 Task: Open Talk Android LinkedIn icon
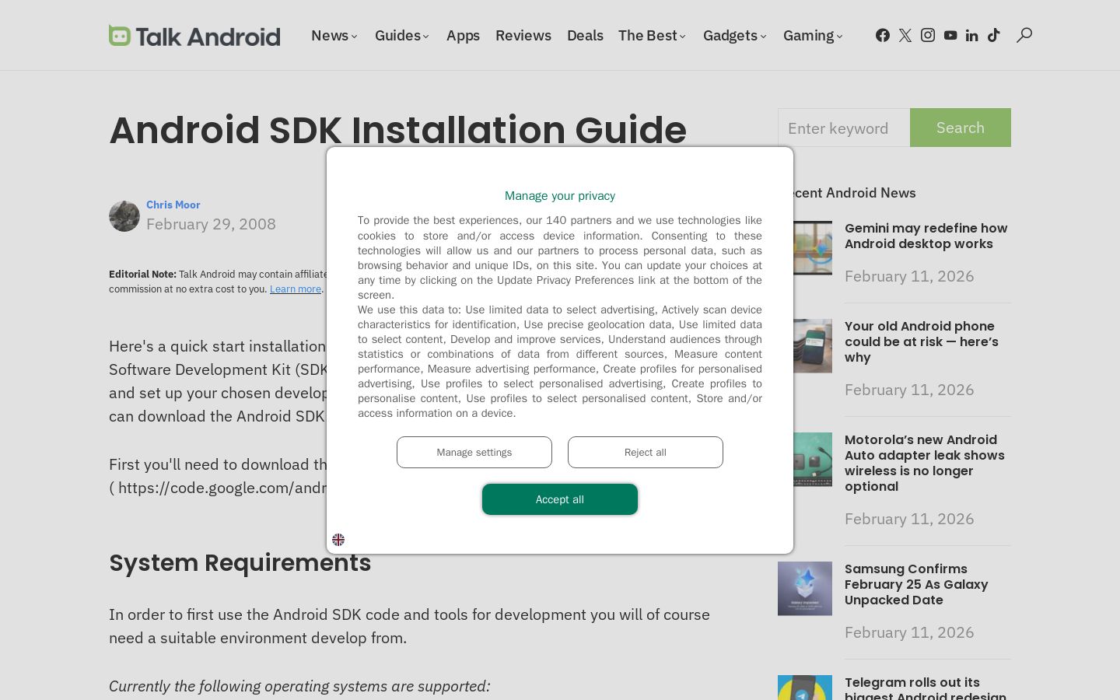[x=972, y=35]
